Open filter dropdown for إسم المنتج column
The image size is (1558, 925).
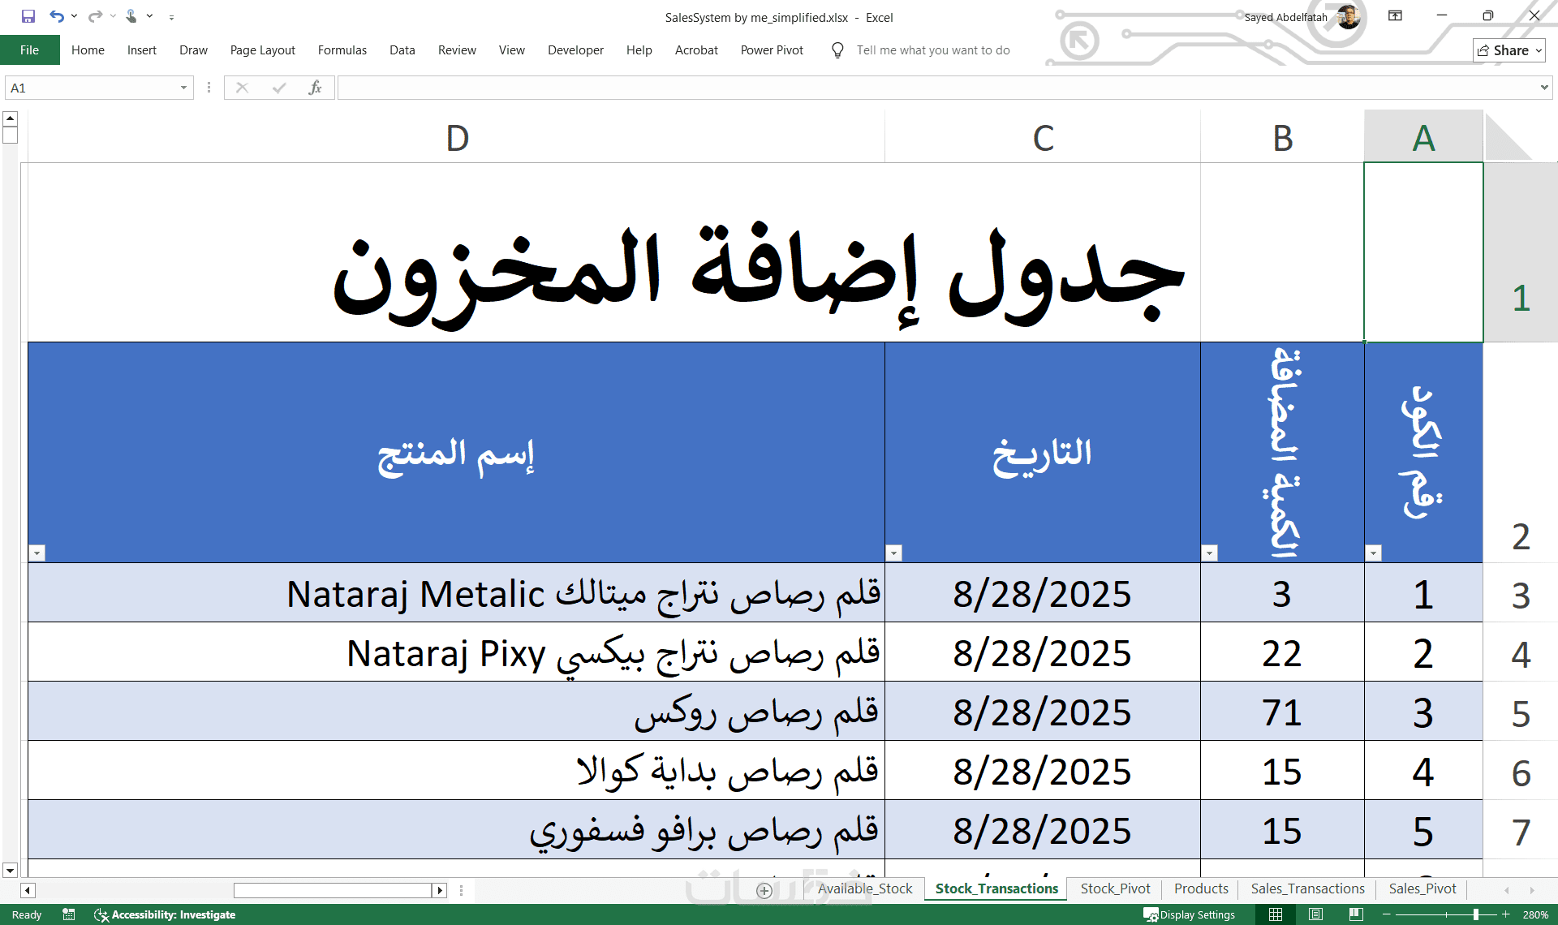pyautogui.click(x=37, y=553)
